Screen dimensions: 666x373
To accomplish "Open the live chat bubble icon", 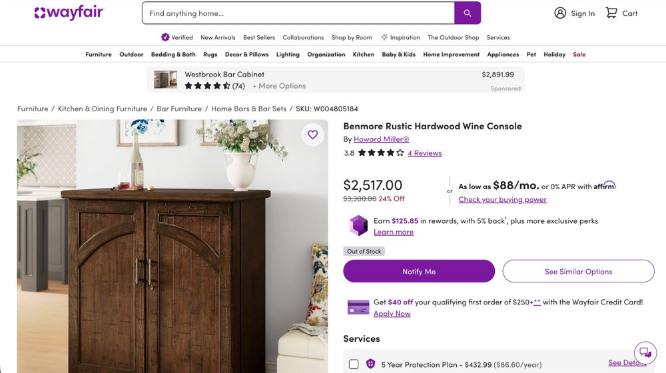I will (x=645, y=353).
